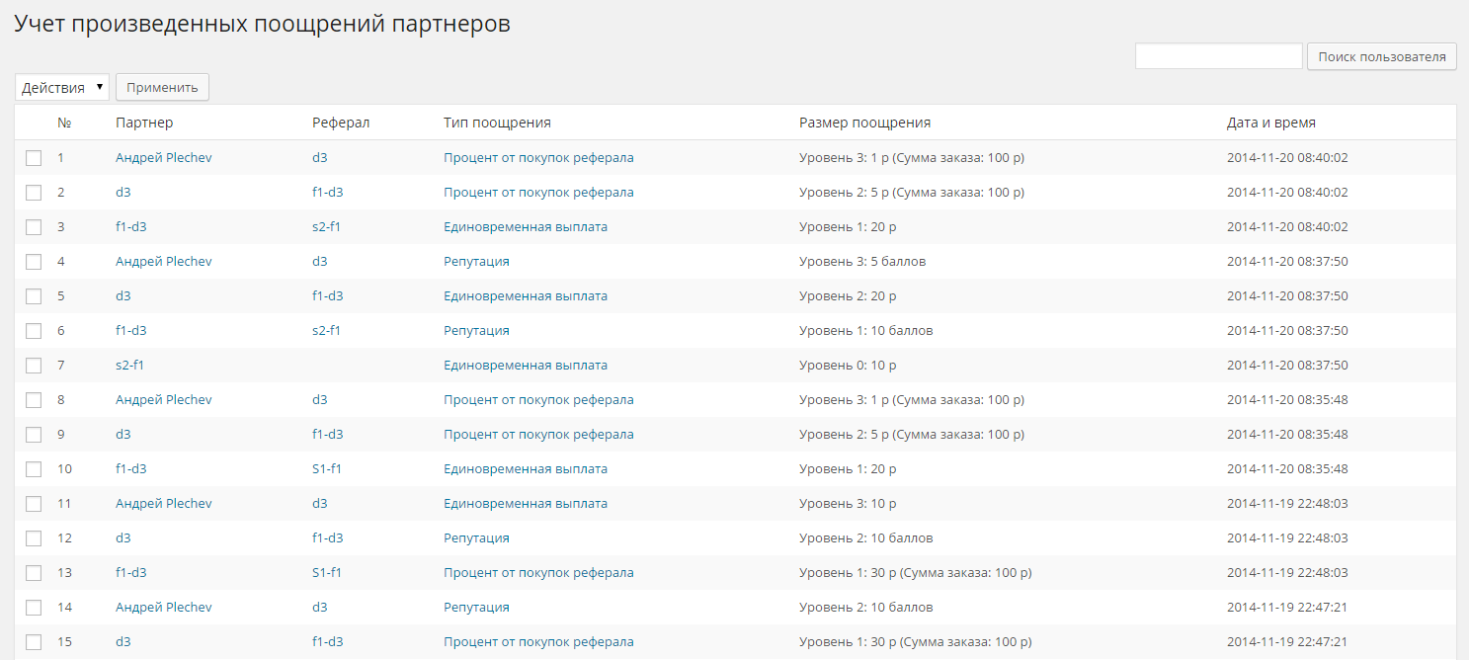Tick the checkbox for row 10

(x=34, y=469)
